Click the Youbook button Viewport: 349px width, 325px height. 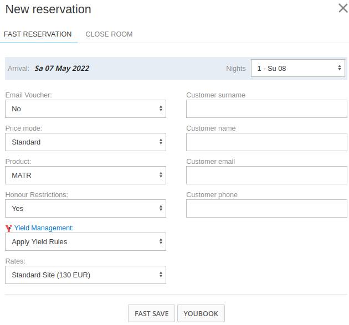(201, 313)
